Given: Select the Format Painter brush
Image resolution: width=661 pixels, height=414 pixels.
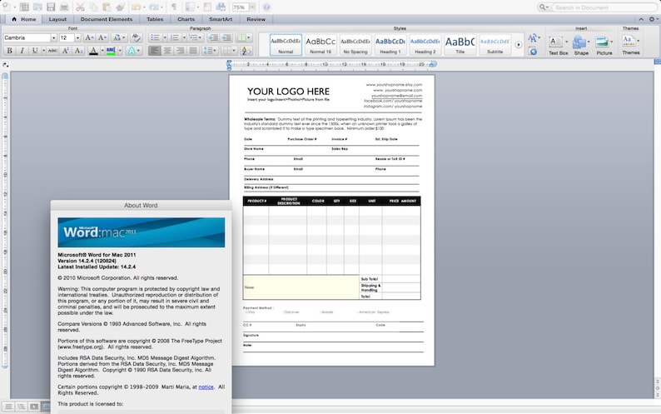Looking at the screenshot, I should [x=121, y=7].
